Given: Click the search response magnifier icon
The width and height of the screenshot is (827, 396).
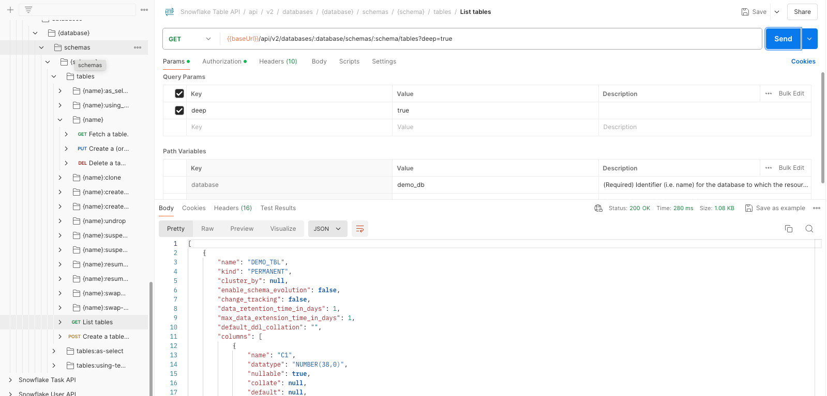Looking at the screenshot, I should point(809,229).
